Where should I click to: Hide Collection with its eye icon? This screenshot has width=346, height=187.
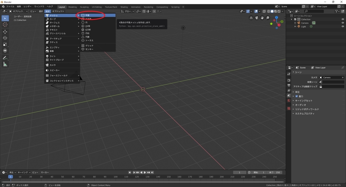343,19
